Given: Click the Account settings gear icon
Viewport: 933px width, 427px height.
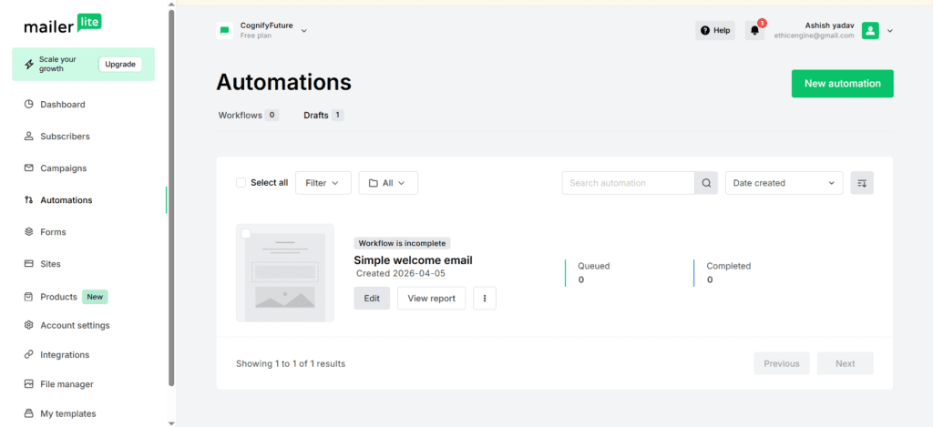Looking at the screenshot, I should (28, 325).
